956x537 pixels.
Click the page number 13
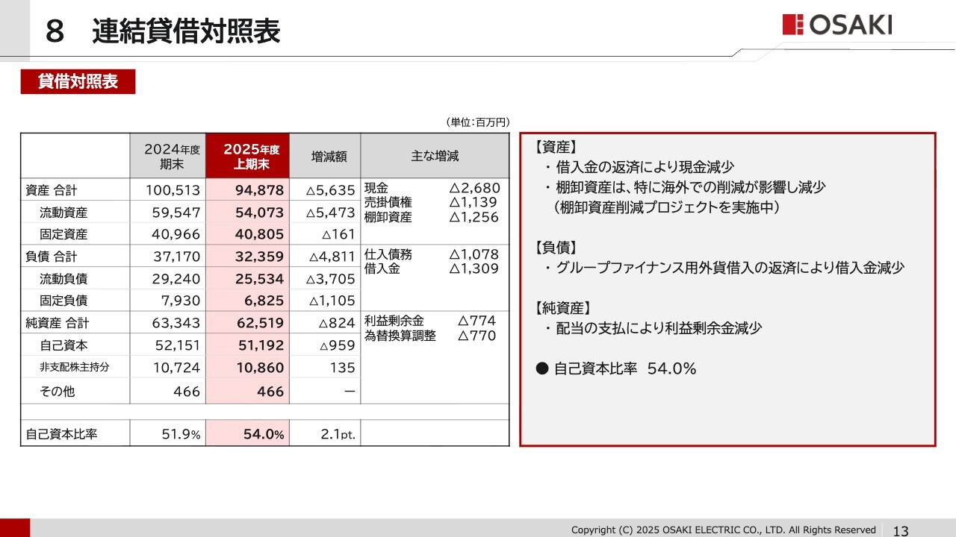(901, 530)
